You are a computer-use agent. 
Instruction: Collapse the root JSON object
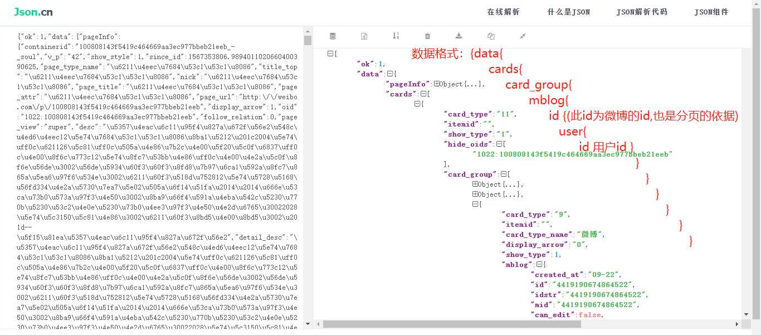(x=330, y=54)
